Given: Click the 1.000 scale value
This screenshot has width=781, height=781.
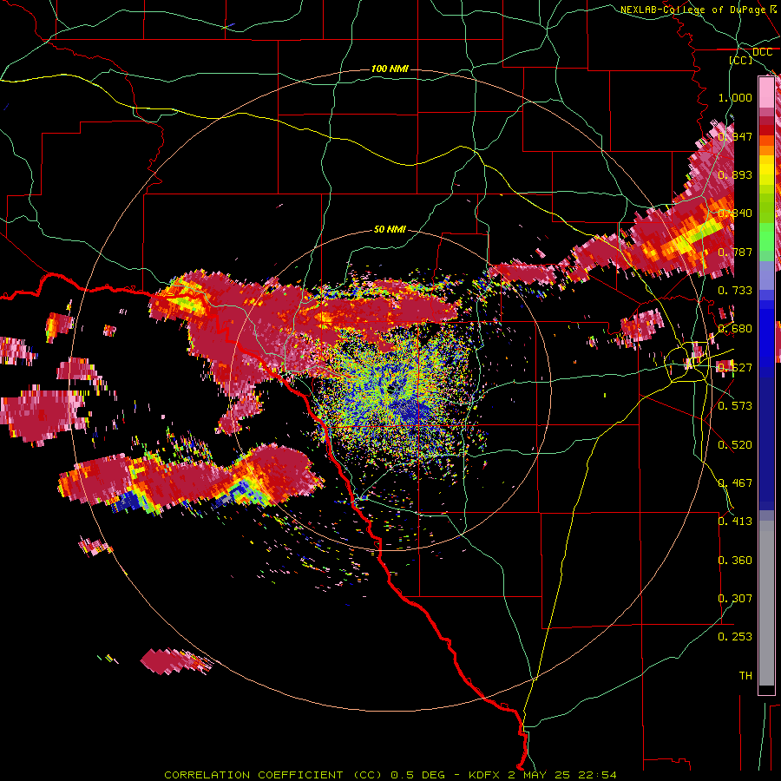Looking at the screenshot, I should (735, 97).
